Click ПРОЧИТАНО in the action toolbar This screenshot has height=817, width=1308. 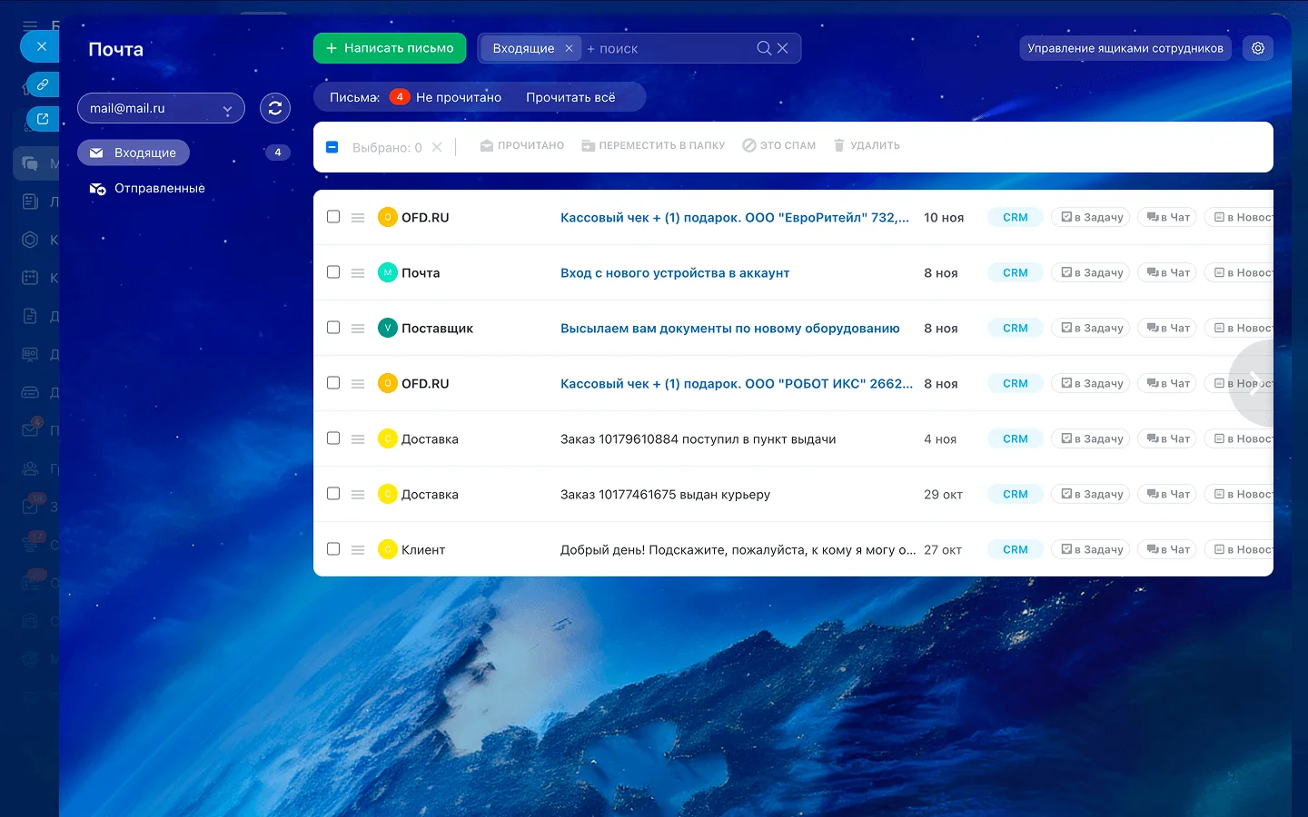click(522, 145)
